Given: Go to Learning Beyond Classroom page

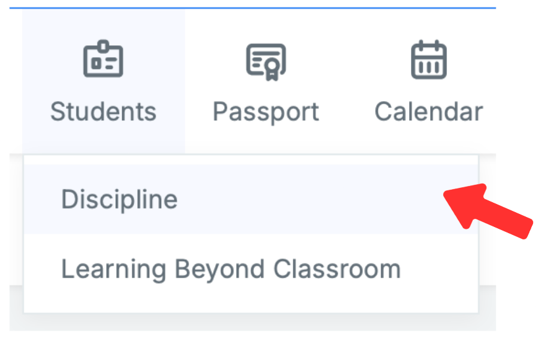Looking at the screenshot, I should point(231,269).
